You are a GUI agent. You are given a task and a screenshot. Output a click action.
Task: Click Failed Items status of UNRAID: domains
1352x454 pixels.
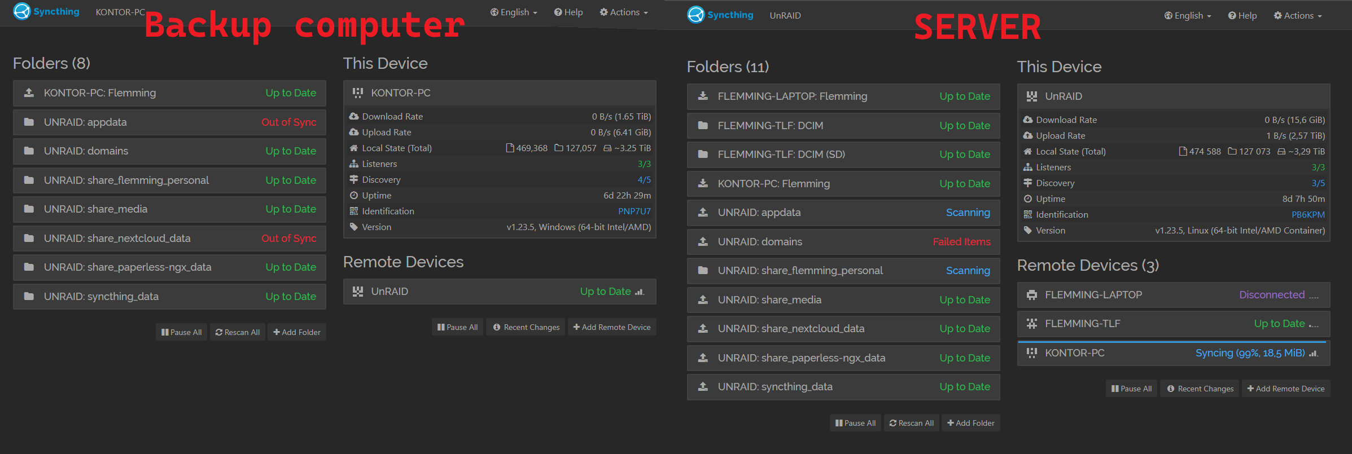point(961,242)
